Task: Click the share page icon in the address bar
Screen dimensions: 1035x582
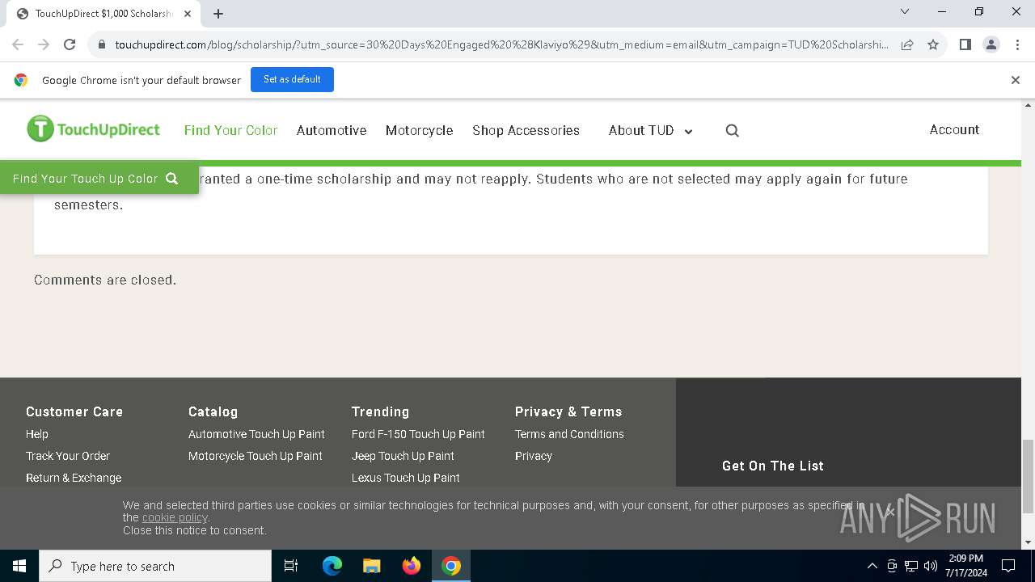Action: (x=907, y=44)
